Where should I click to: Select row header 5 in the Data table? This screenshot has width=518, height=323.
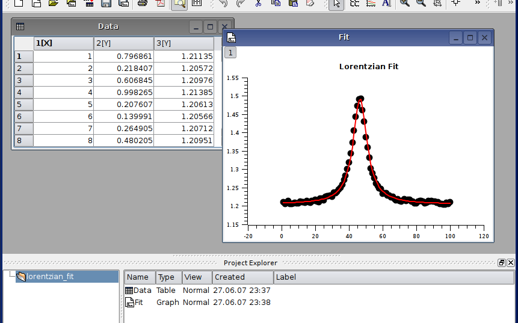point(24,105)
